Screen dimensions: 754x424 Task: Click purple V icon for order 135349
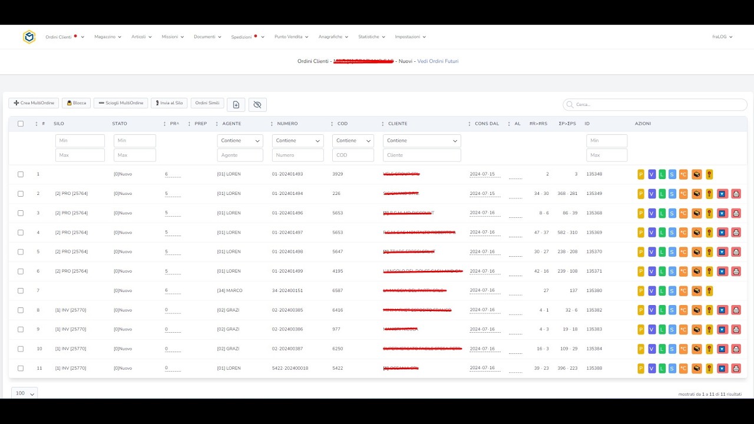(652, 194)
